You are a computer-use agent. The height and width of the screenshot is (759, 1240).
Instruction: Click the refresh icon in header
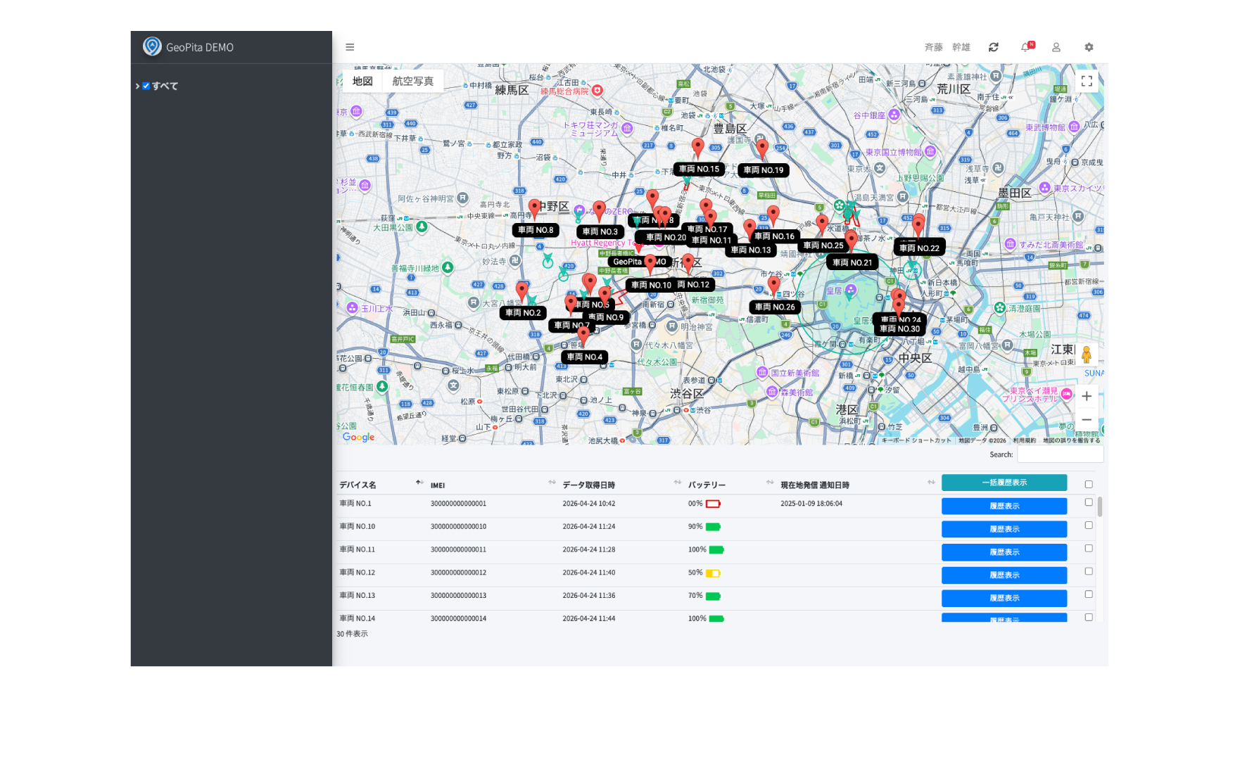coord(993,47)
